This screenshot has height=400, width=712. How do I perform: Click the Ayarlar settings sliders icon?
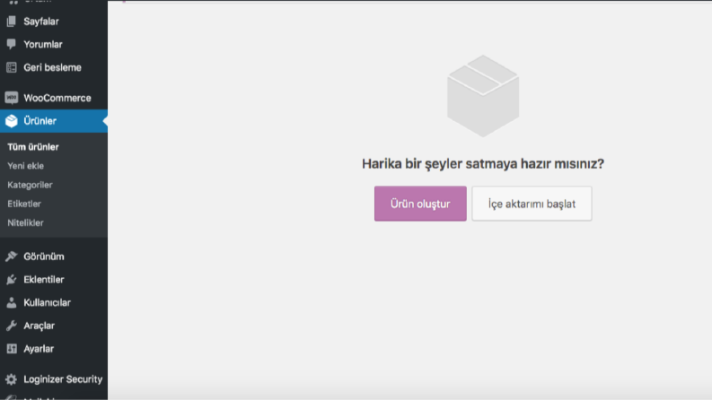[x=12, y=349]
